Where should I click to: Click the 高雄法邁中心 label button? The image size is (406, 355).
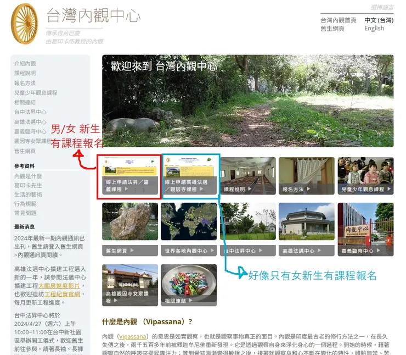pyautogui.click(x=307, y=251)
